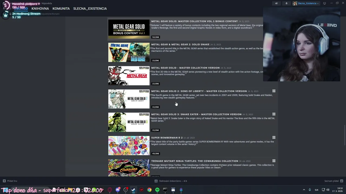Open Steam notifications bell

tap(287, 4)
